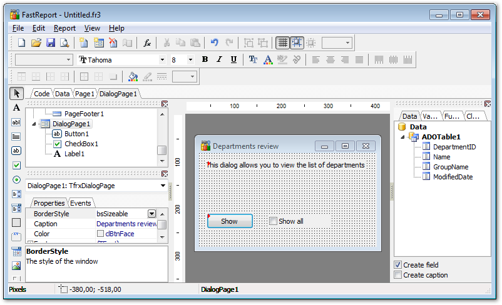The height and width of the screenshot is (305, 502).
Task: Toggle Italic formatting button
Action: click(x=219, y=59)
